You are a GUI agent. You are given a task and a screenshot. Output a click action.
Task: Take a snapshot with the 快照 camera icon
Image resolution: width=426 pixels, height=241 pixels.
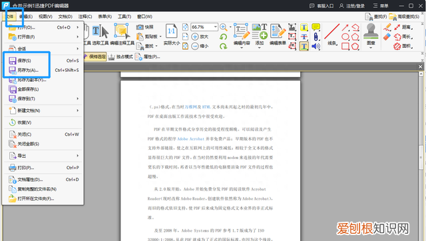pos(145,27)
